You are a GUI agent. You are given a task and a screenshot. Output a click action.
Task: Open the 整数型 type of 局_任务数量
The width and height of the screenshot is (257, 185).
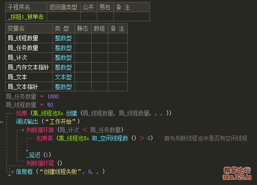tap(63, 48)
